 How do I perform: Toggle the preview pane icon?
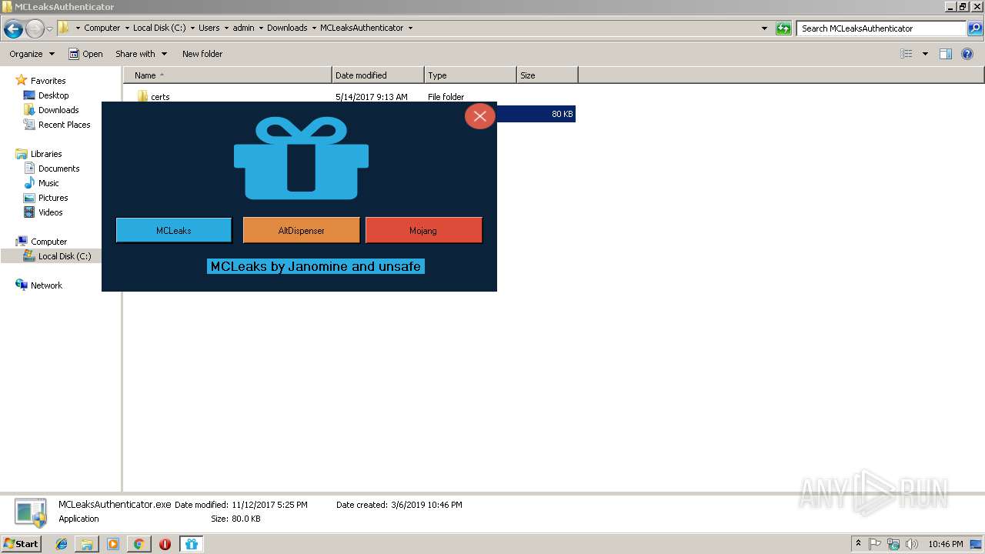(x=946, y=54)
